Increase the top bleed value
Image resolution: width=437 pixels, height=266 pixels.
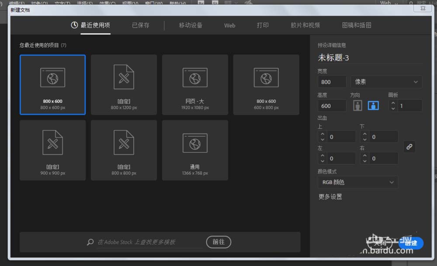point(323,134)
